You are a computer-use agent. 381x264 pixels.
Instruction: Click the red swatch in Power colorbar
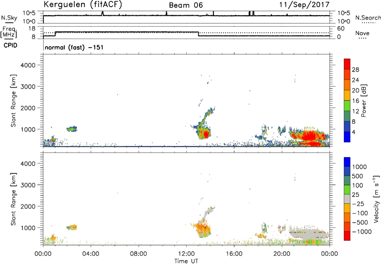point(347,64)
